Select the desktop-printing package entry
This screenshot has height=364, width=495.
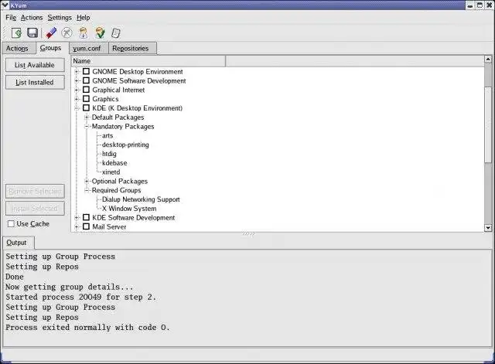point(125,145)
